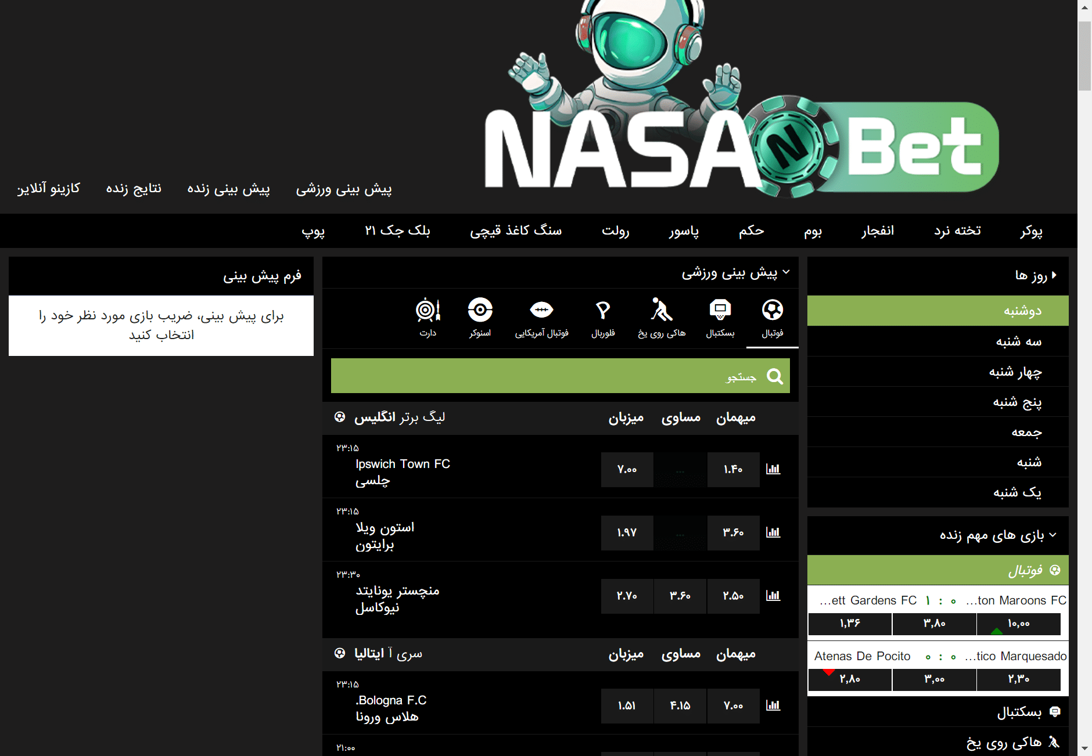Select Monday in days list

(937, 311)
